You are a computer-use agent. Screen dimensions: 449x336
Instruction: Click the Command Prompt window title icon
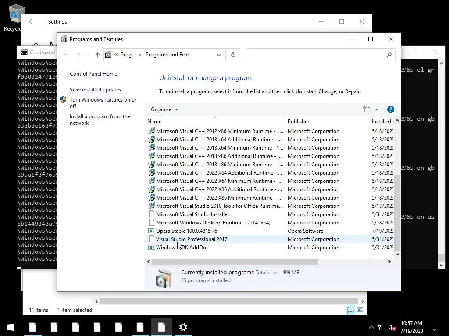click(24, 52)
